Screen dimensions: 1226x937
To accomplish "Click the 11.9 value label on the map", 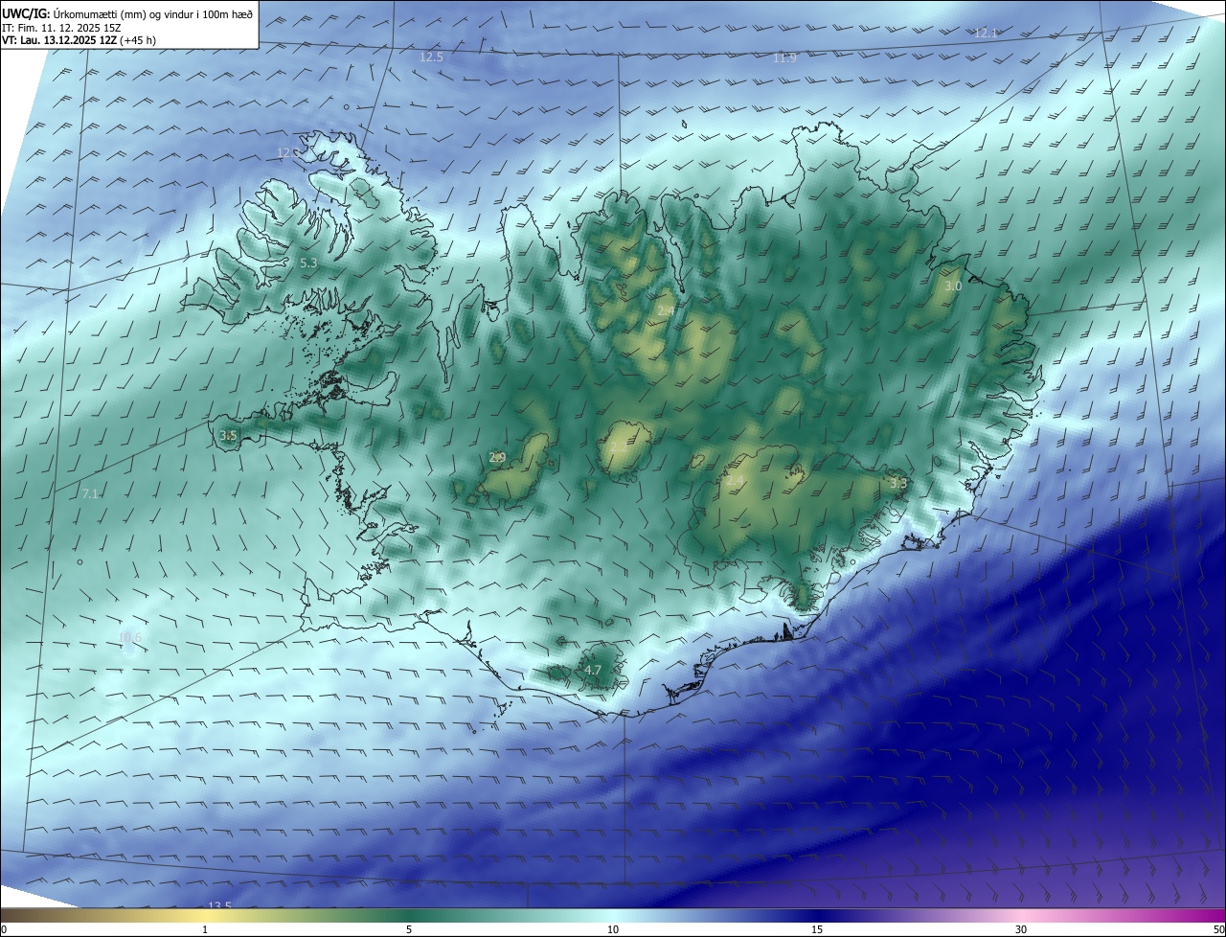I will pos(784,58).
